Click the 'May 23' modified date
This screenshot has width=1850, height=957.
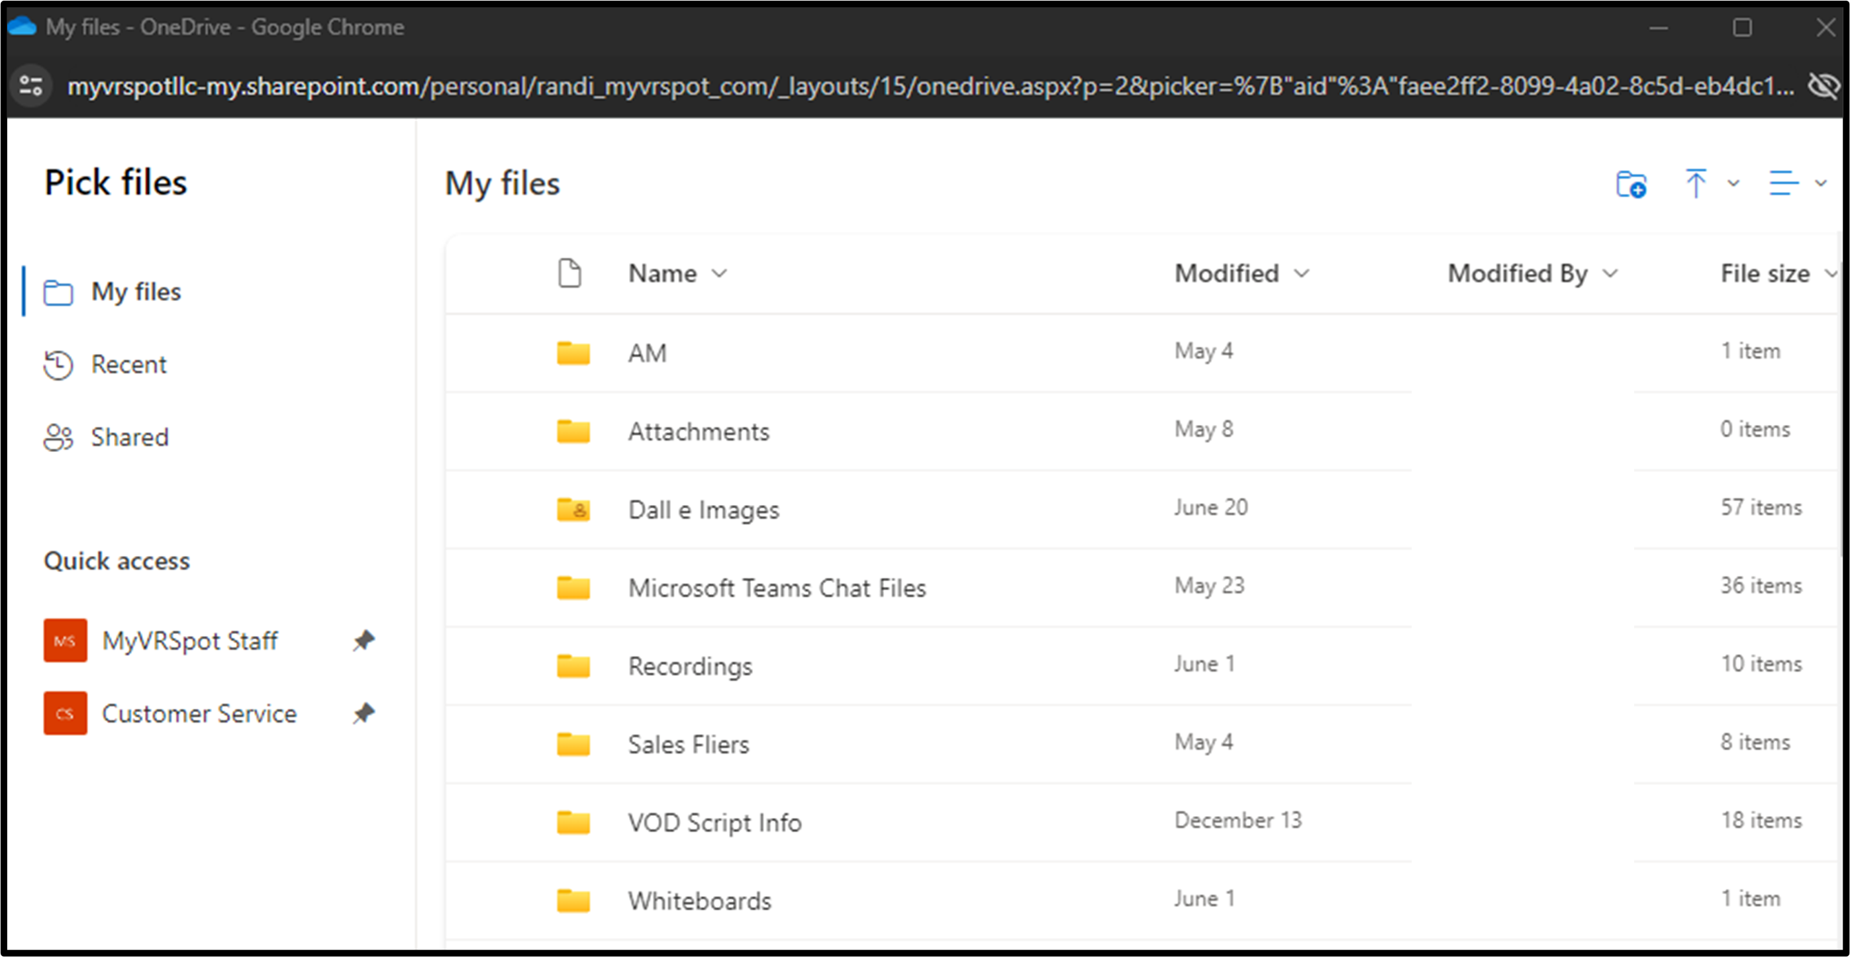[x=1210, y=586]
